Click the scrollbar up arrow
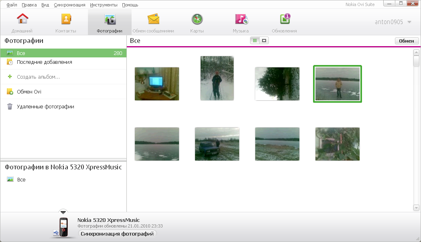The image size is (421, 242). tap(416, 53)
